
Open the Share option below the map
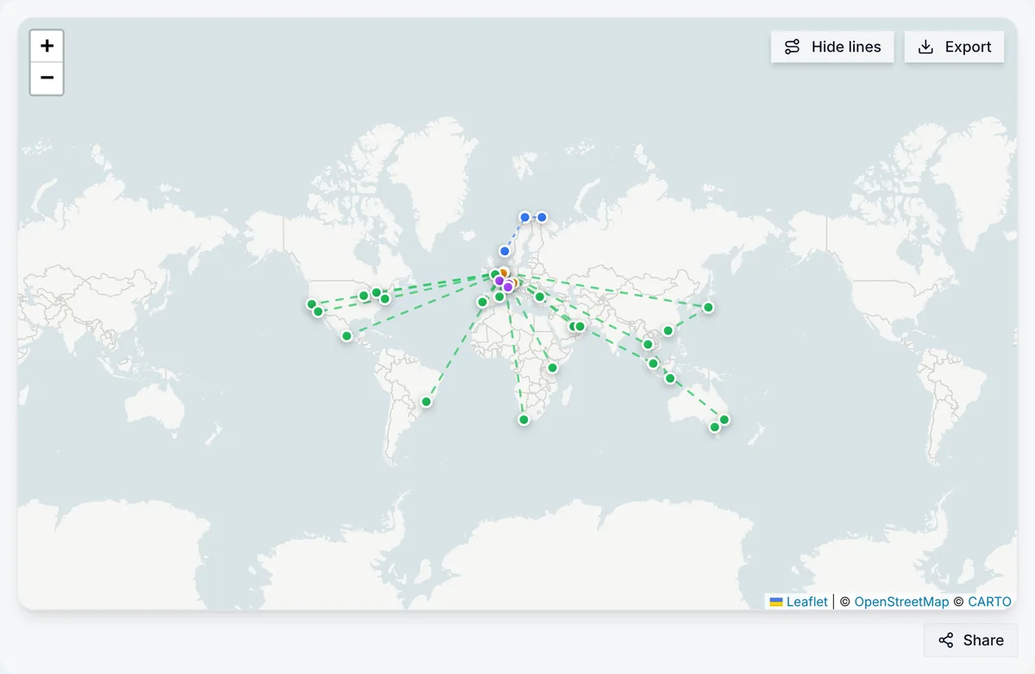click(971, 640)
